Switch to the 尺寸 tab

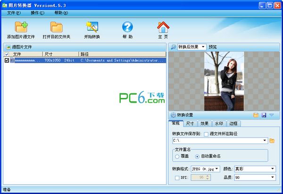tap(190, 123)
